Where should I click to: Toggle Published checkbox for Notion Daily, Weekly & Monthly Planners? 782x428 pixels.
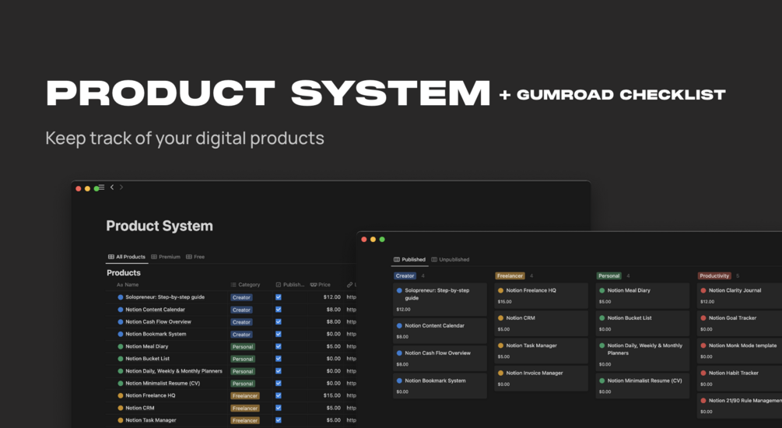pyautogui.click(x=279, y=371)
